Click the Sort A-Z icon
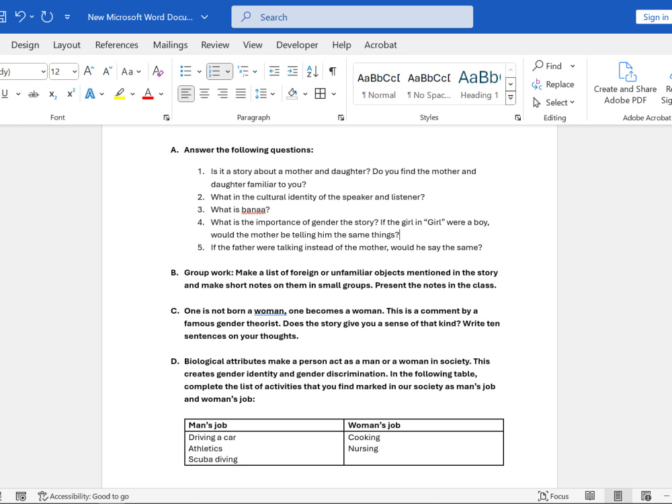 point(312,71)
